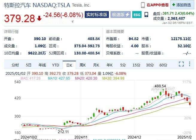The width and height of the screenshot is (196, 140).
Task: Click the latest red candlestick for 2025/1/2
Action: coord(190,104)
